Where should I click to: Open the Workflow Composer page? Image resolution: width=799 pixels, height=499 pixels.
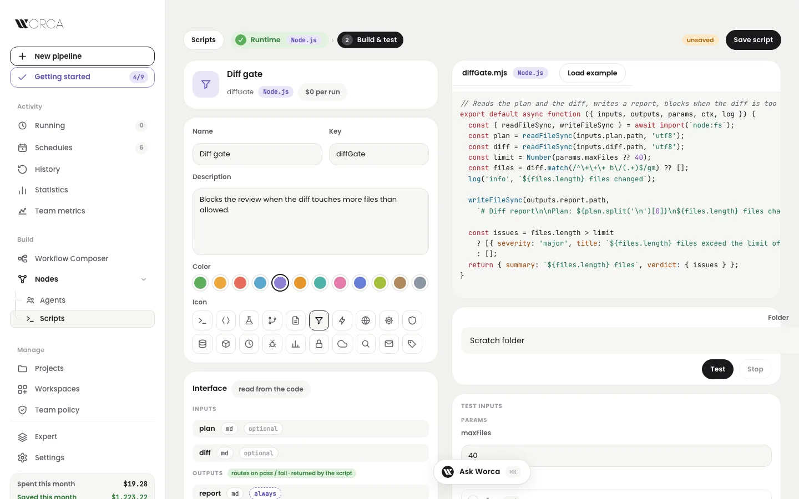point(82,259)
